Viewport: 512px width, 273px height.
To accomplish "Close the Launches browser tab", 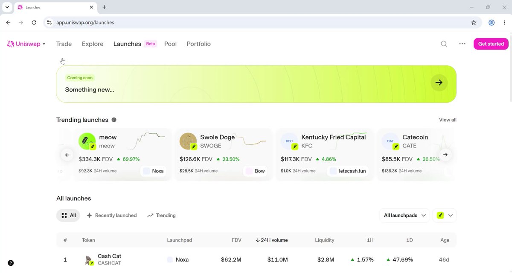I will (91, 7).
